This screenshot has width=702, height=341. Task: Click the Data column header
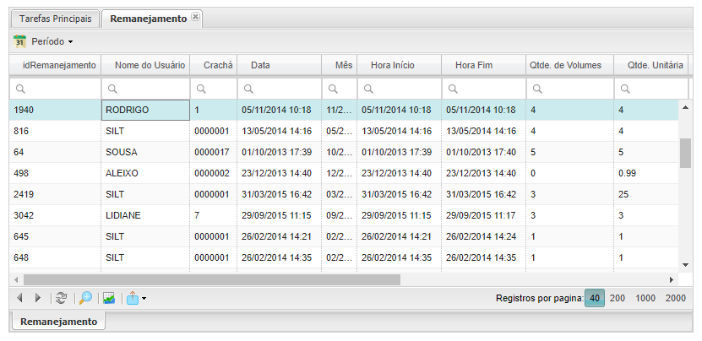[x=280, y=65]
